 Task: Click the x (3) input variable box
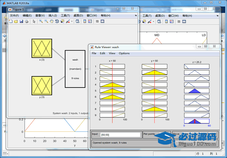click(42, 48)
